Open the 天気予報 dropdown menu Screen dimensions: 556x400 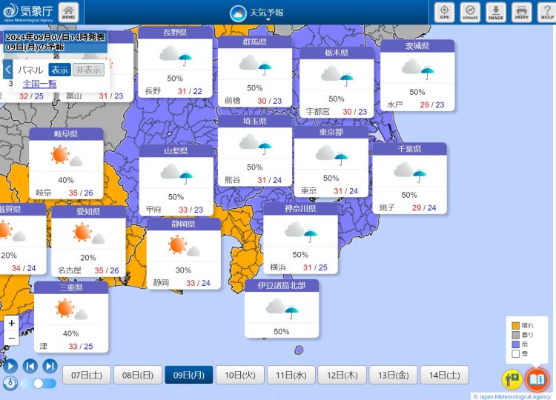pos(268,14)
